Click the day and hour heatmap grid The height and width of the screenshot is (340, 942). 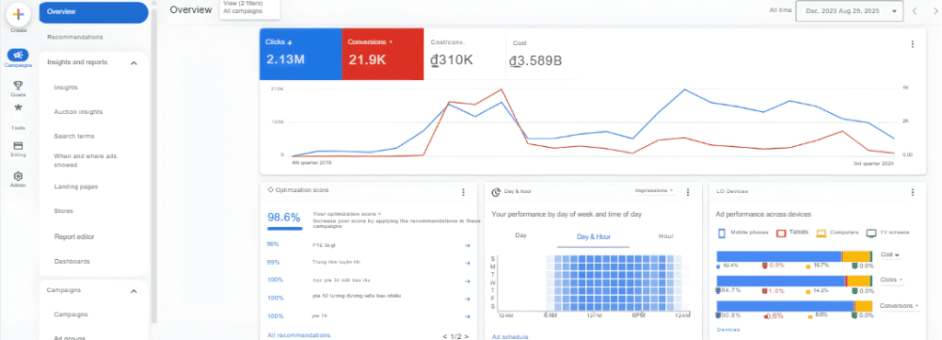pos(615,282)
